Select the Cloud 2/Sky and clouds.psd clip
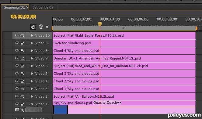 (124, 81)
